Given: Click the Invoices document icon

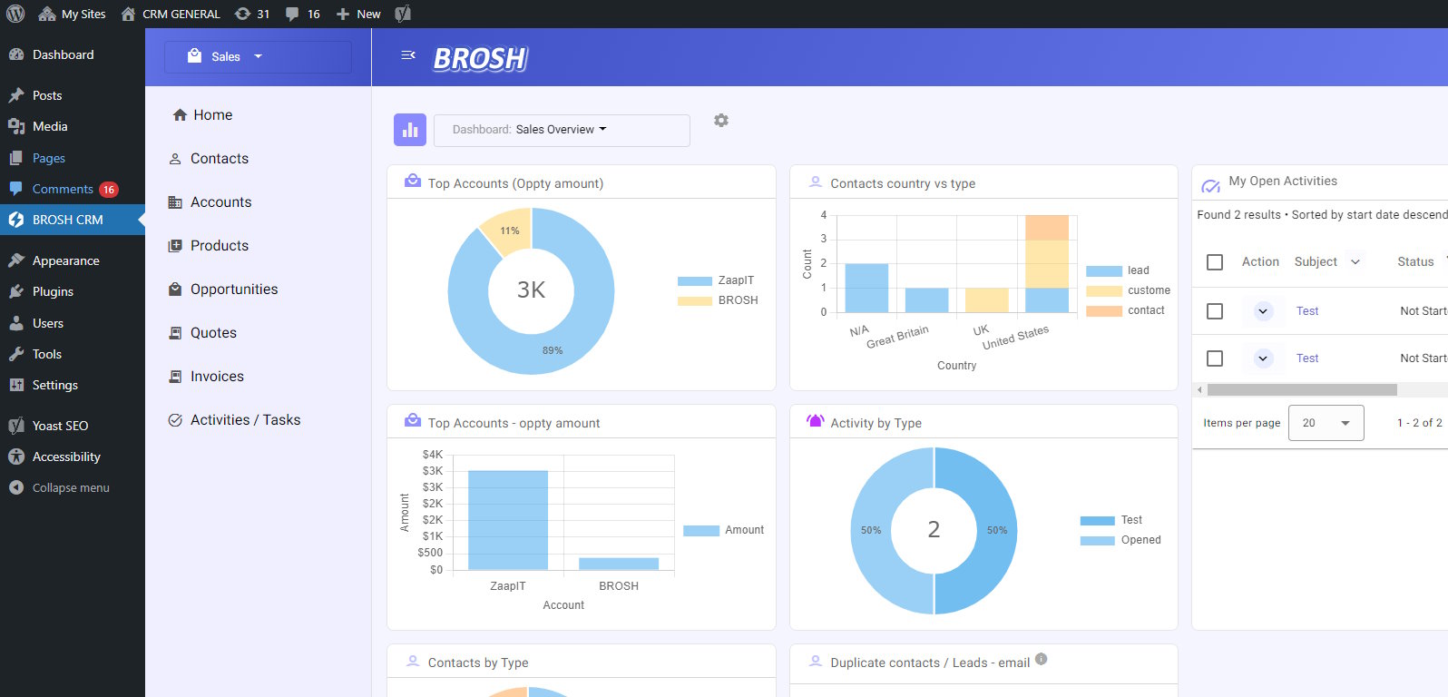Looking at the screenshot, I should pyautogui.click(x=175, y=377).
